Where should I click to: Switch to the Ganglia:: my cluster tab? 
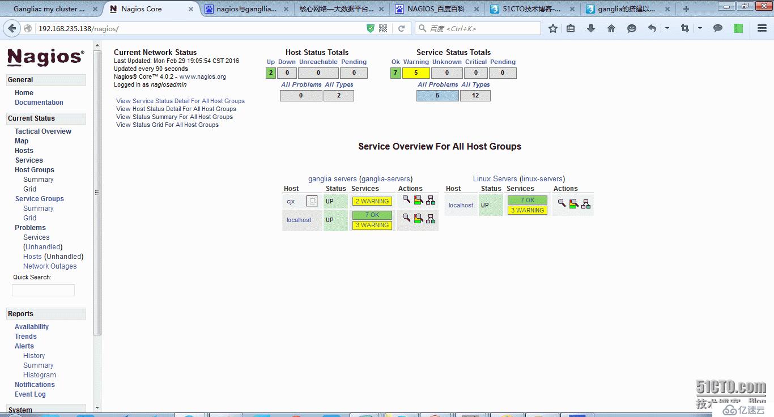pos(49,9)
